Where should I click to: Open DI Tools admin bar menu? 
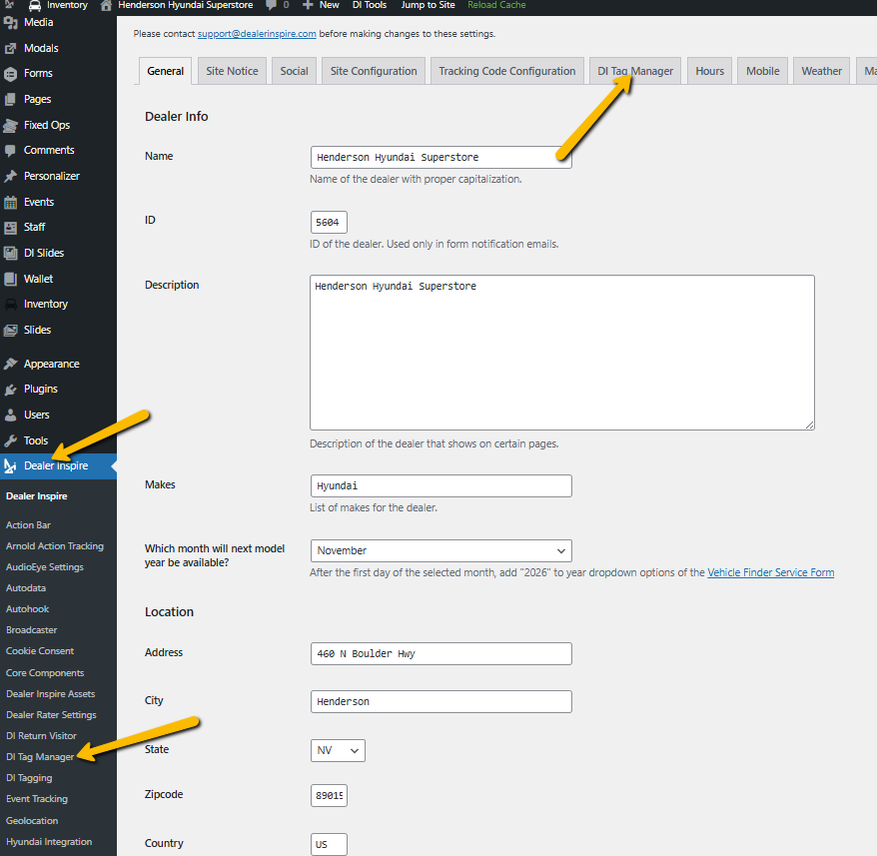[x=370, y=5]
